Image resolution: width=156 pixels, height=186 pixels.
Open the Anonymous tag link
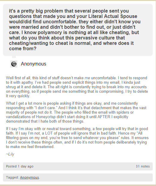click(29, 177)
